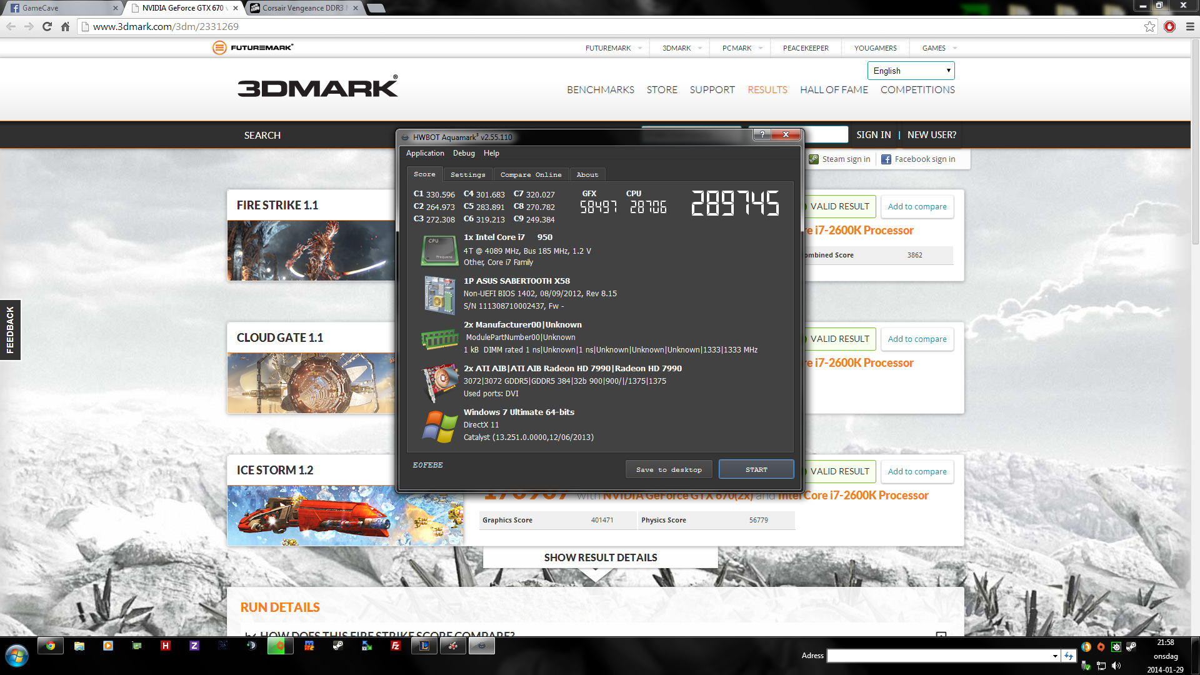This screenshot has height=675, width=1200.
Task: Open the volume tray icon
Action: (1116, 666)
